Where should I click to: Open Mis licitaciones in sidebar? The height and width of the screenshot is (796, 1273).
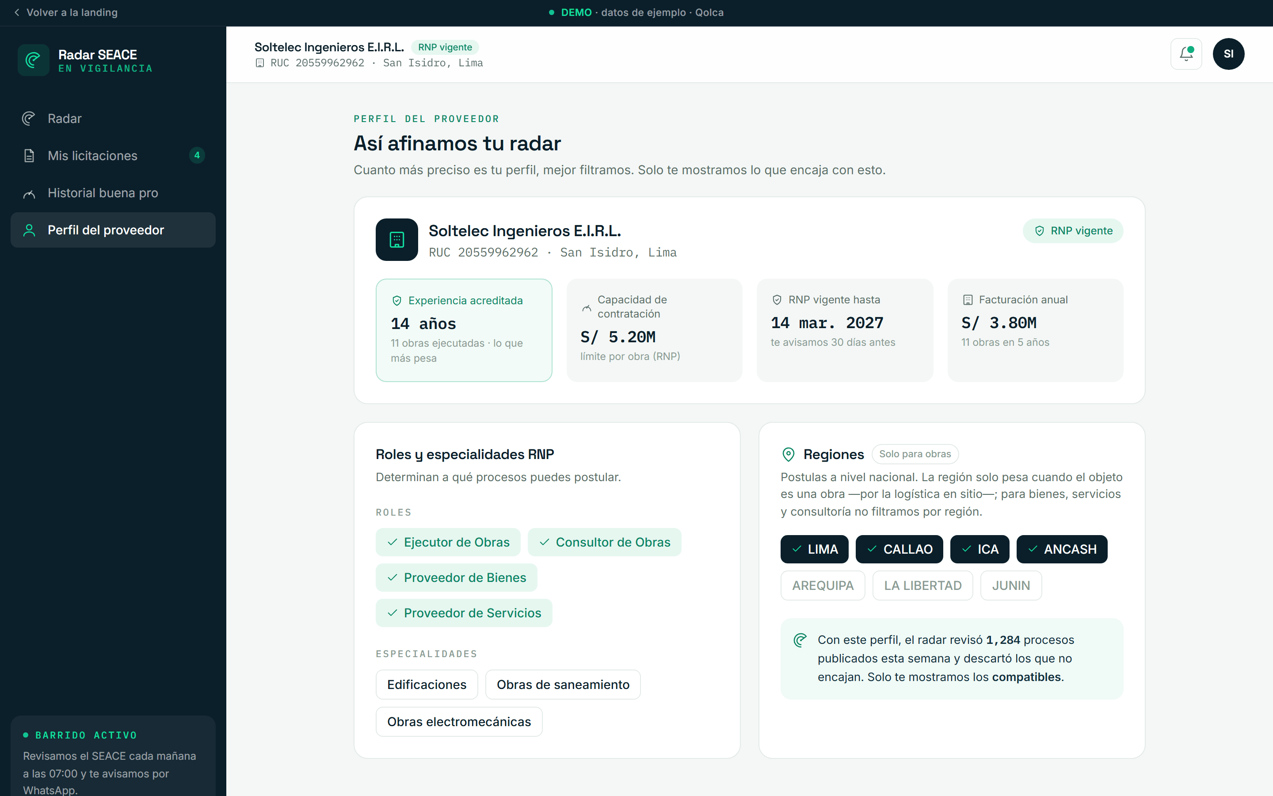click(113, 156)
